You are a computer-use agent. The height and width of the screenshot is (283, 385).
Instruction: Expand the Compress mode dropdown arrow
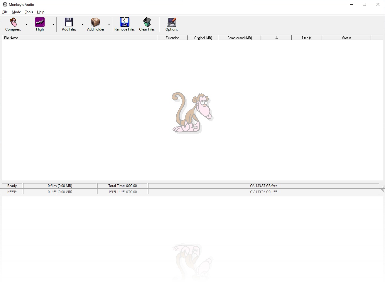pyautogui.click(x=26, y=24)
